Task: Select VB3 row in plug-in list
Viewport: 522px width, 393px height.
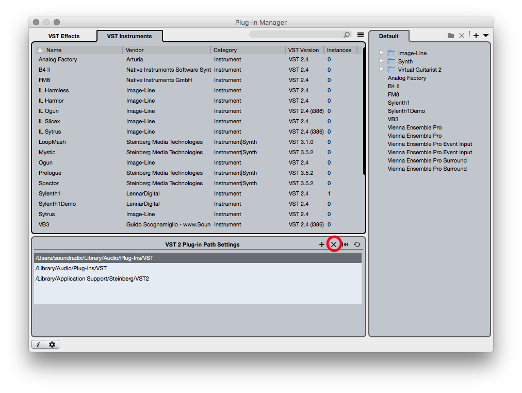Action: click(x=199, y=225)
